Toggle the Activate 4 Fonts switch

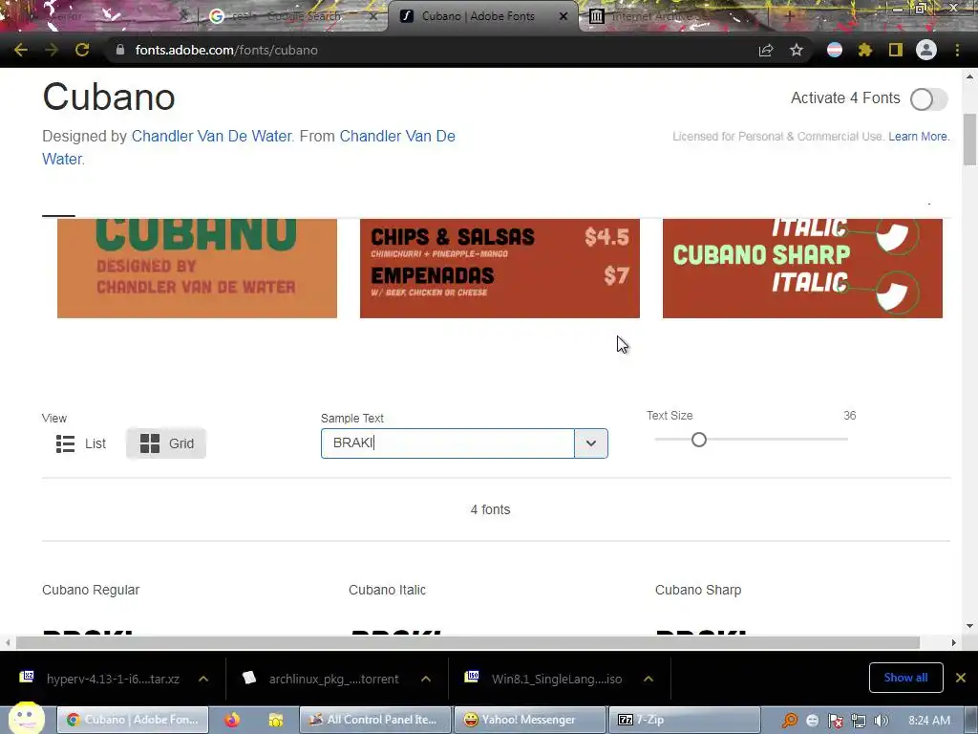point(928,98)
